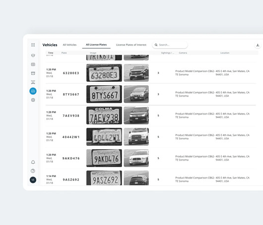
Task: Switch to the All Vehicles tab
Action: pyautogui.click(x=69, y=45)
